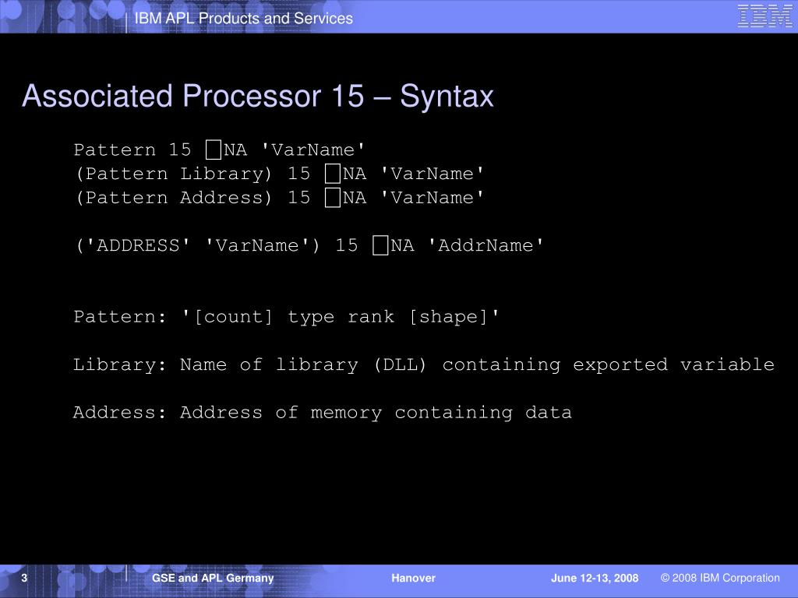Image resolution: width=798 pixels, height=598 pixels.
Task: Click the line starting '(Pattern Library) 15'
Action: 279,174
